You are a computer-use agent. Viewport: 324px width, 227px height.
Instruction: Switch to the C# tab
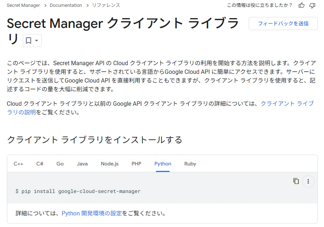(x=40, y=164)
